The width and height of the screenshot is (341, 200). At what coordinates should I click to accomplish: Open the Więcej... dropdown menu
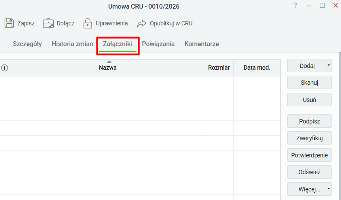pos(310,189)
